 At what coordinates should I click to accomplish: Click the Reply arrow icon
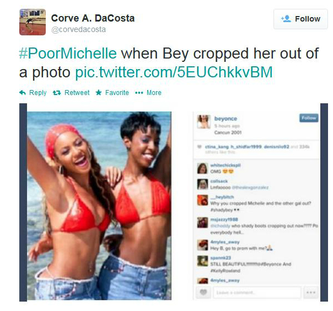[x=23, y=93]
